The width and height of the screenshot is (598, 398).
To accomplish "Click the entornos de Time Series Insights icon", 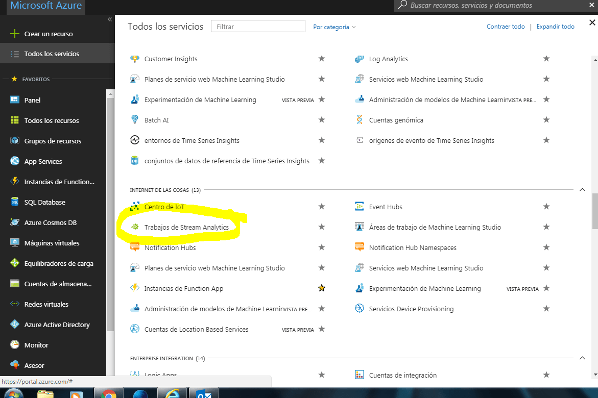I will (x=135, y=140).
